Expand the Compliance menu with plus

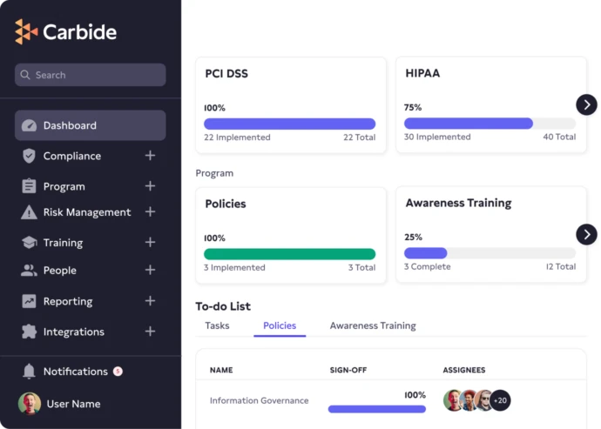pos(150,156)
